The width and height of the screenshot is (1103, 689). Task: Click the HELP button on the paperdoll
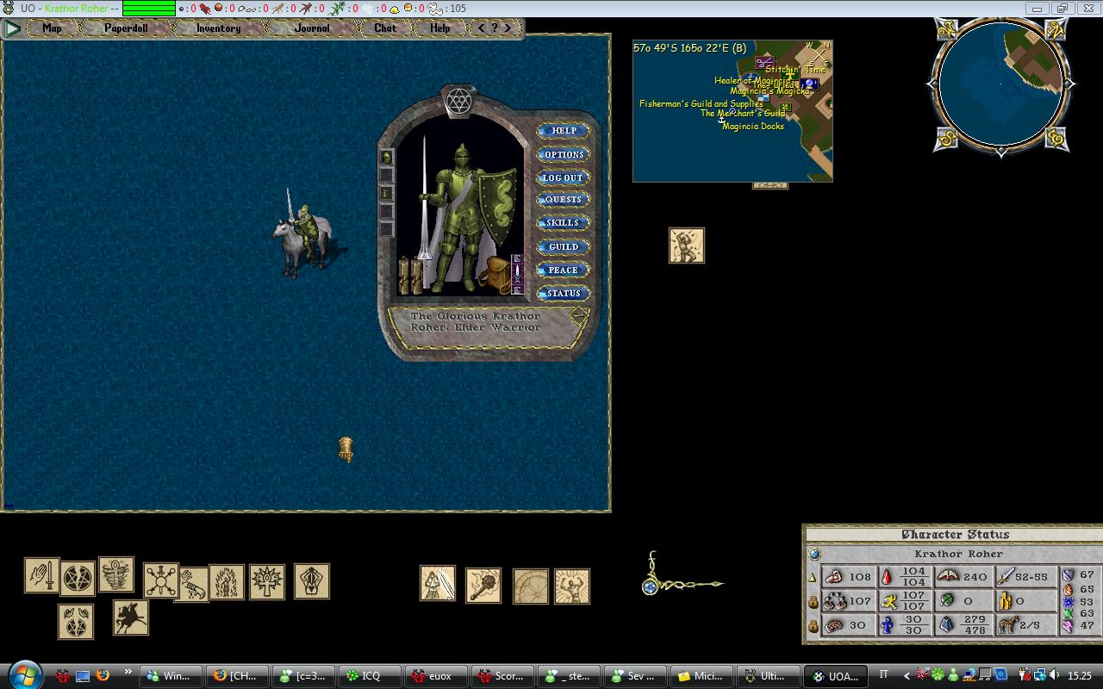coord(564,131)
